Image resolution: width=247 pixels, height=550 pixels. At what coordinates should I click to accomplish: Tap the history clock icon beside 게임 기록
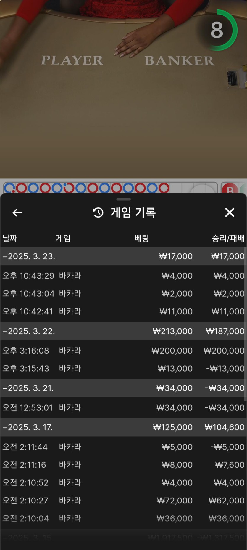pos(98,212)
